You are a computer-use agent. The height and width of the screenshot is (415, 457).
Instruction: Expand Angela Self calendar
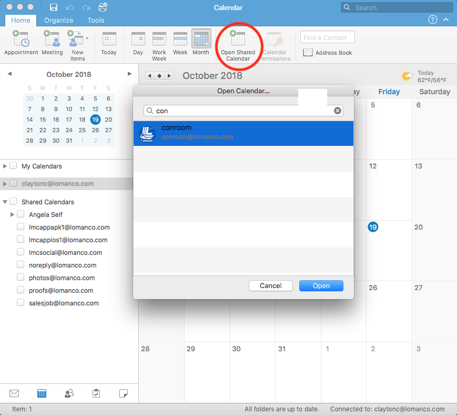(12, 214)
